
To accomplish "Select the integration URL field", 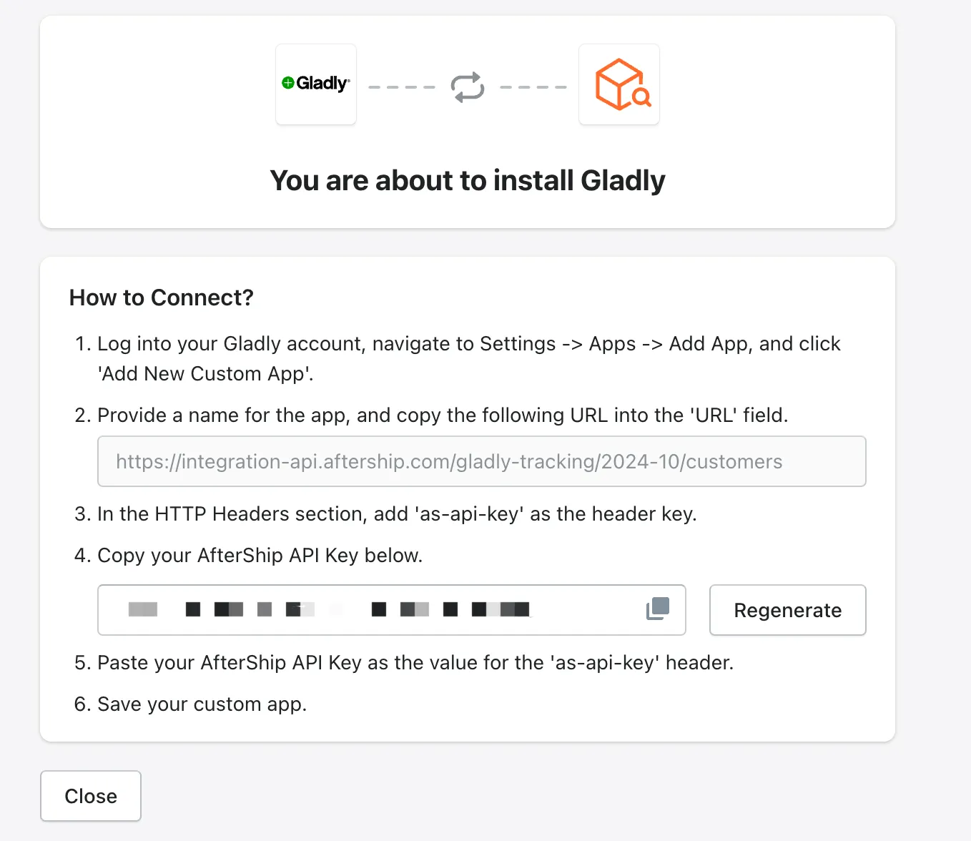I will coord(481,461).
